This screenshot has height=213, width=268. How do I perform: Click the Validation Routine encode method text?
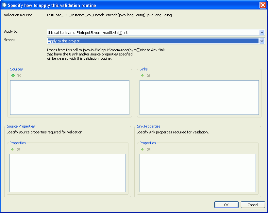(109, 15)
